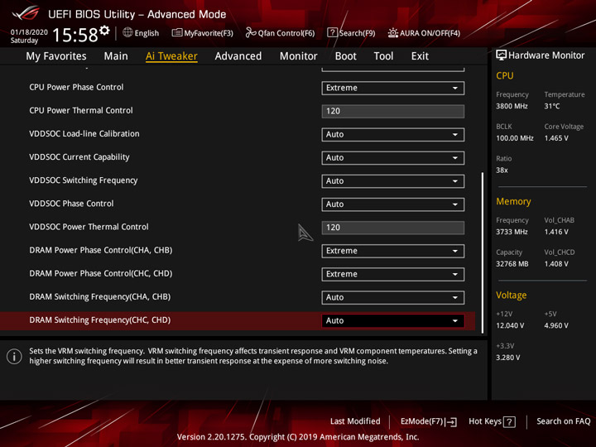The height and width of the screenshot is (447, 596).
Task: Open VDDSOC Current Capability dropdown
Action: 392,158
